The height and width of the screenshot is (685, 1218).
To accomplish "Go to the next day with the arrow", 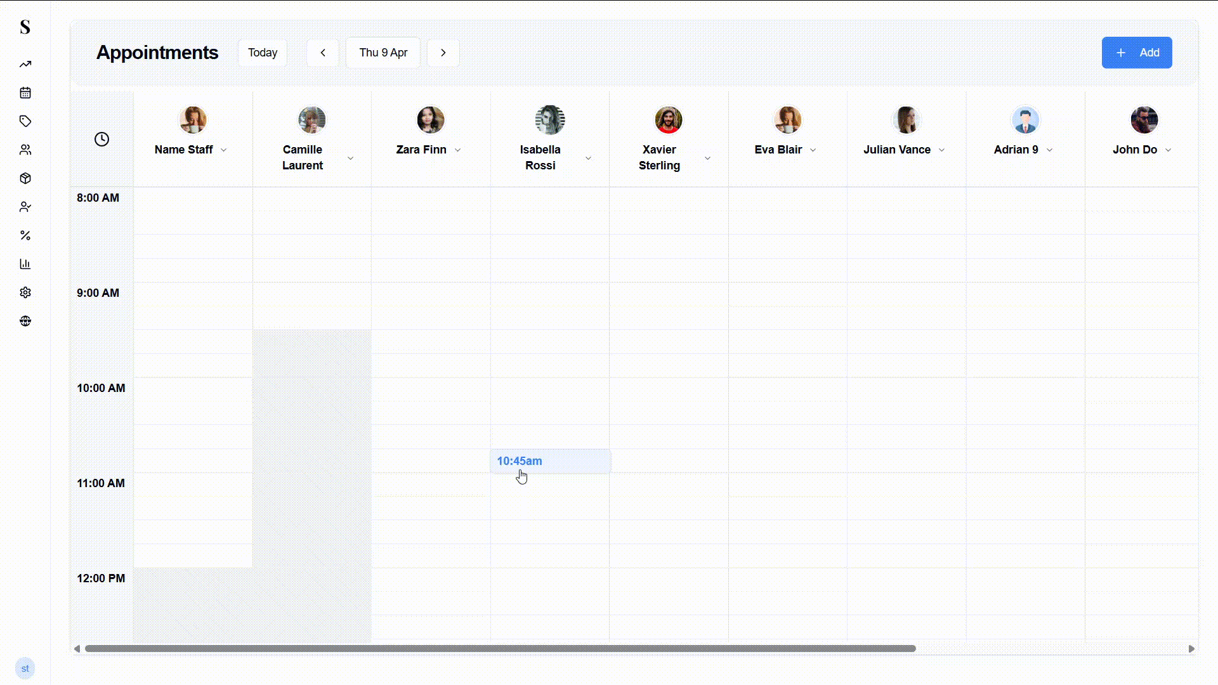I will tap(443, 53).
